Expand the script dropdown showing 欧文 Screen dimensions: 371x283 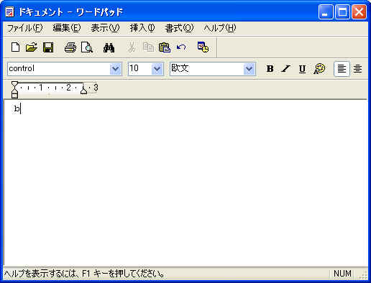tap(249, 69)
